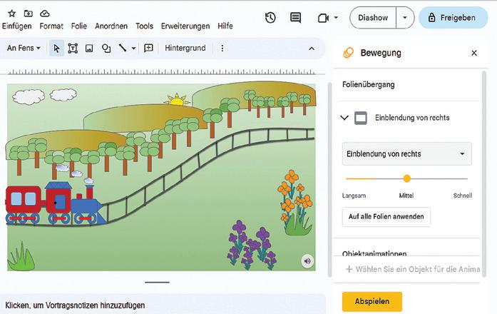Close the Bewegung panel
497x314 pixels.
tap(474, 53)
